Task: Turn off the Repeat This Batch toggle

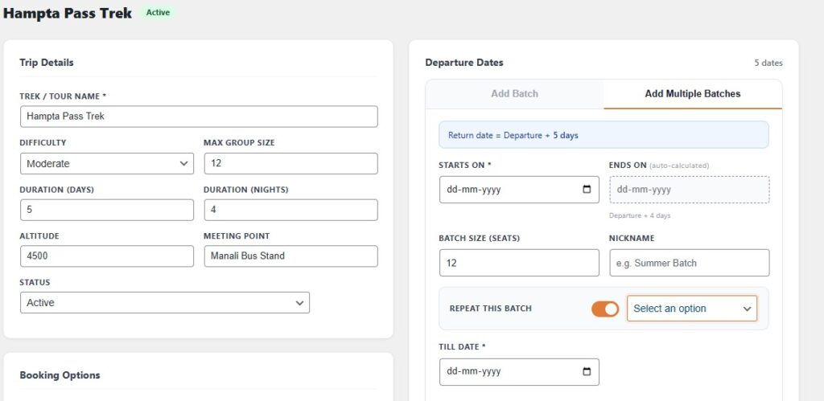Action: (x=605, y=309)
